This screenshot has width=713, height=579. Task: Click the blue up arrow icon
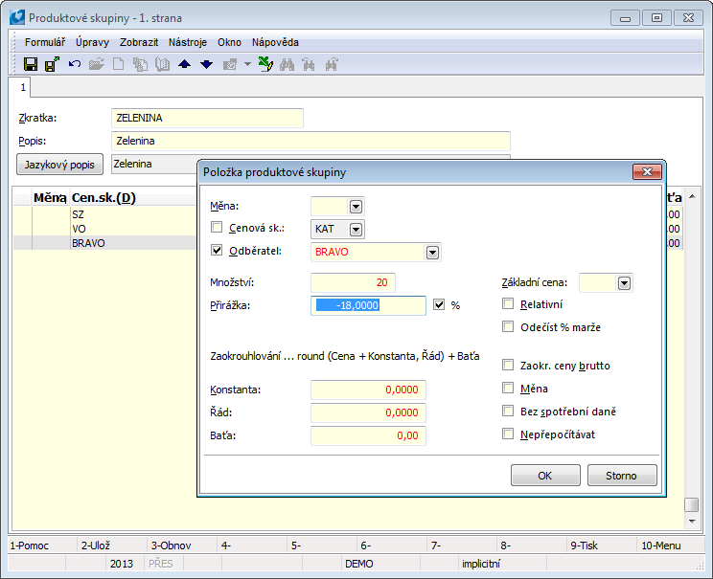(185, 64)
